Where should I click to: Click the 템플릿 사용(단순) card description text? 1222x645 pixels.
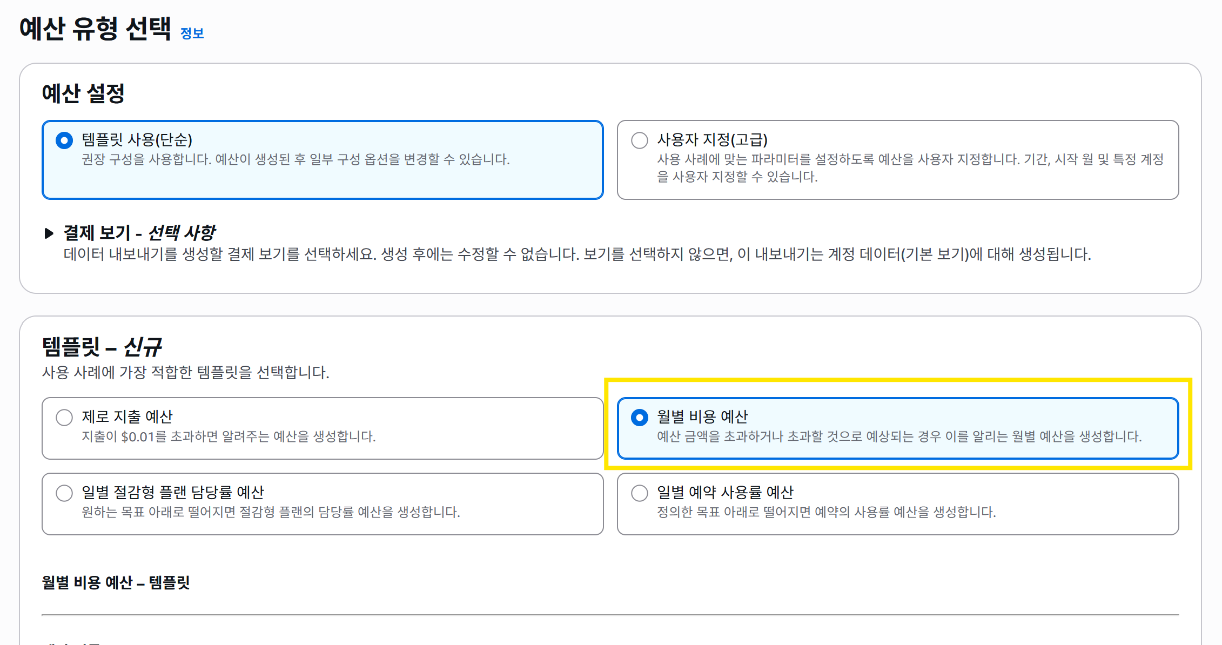(296, 159)
